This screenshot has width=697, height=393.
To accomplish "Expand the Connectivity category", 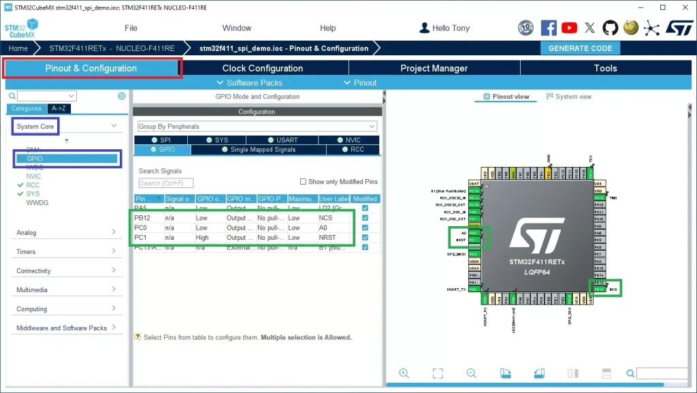I will pos(66,271).
